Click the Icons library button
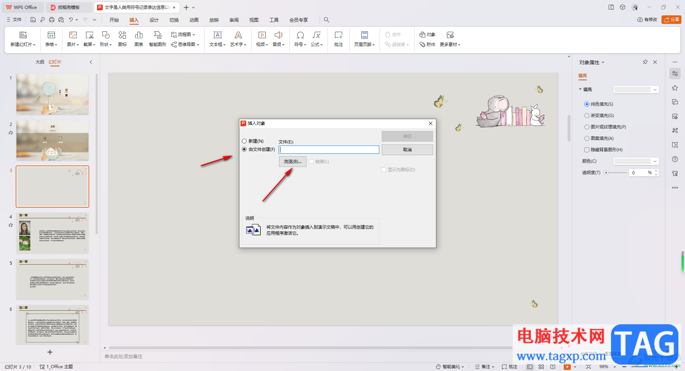 [122, 35]
